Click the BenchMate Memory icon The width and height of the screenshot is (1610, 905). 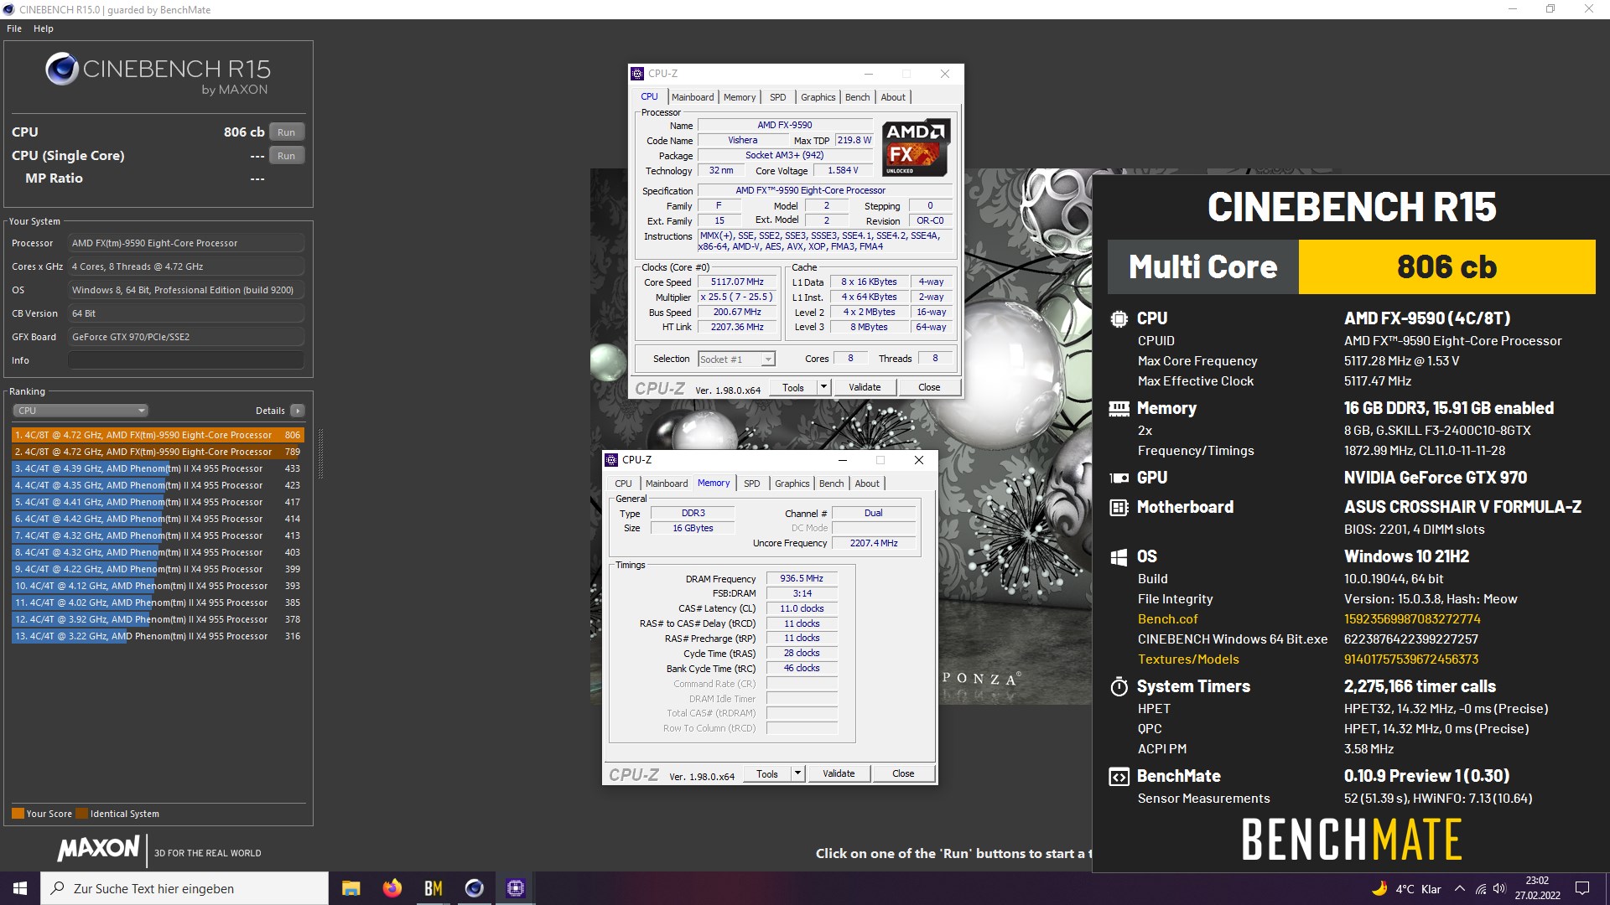point(1119,409)
